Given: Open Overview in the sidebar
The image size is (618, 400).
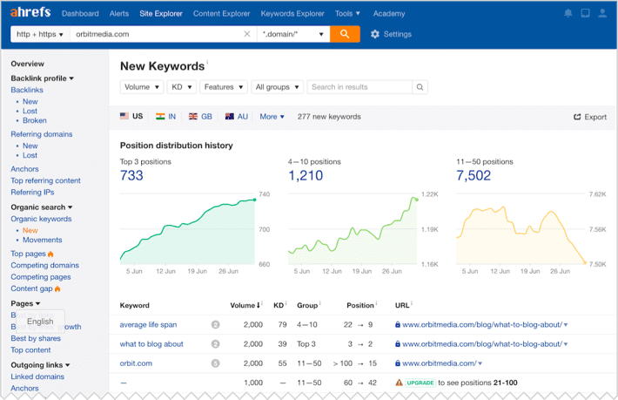Looking at the screenshot, I should tap(27, 64).
